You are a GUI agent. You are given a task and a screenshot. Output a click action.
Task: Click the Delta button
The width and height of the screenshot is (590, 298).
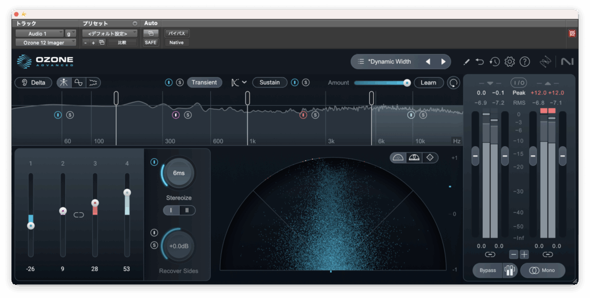click(x=33, y=82)
